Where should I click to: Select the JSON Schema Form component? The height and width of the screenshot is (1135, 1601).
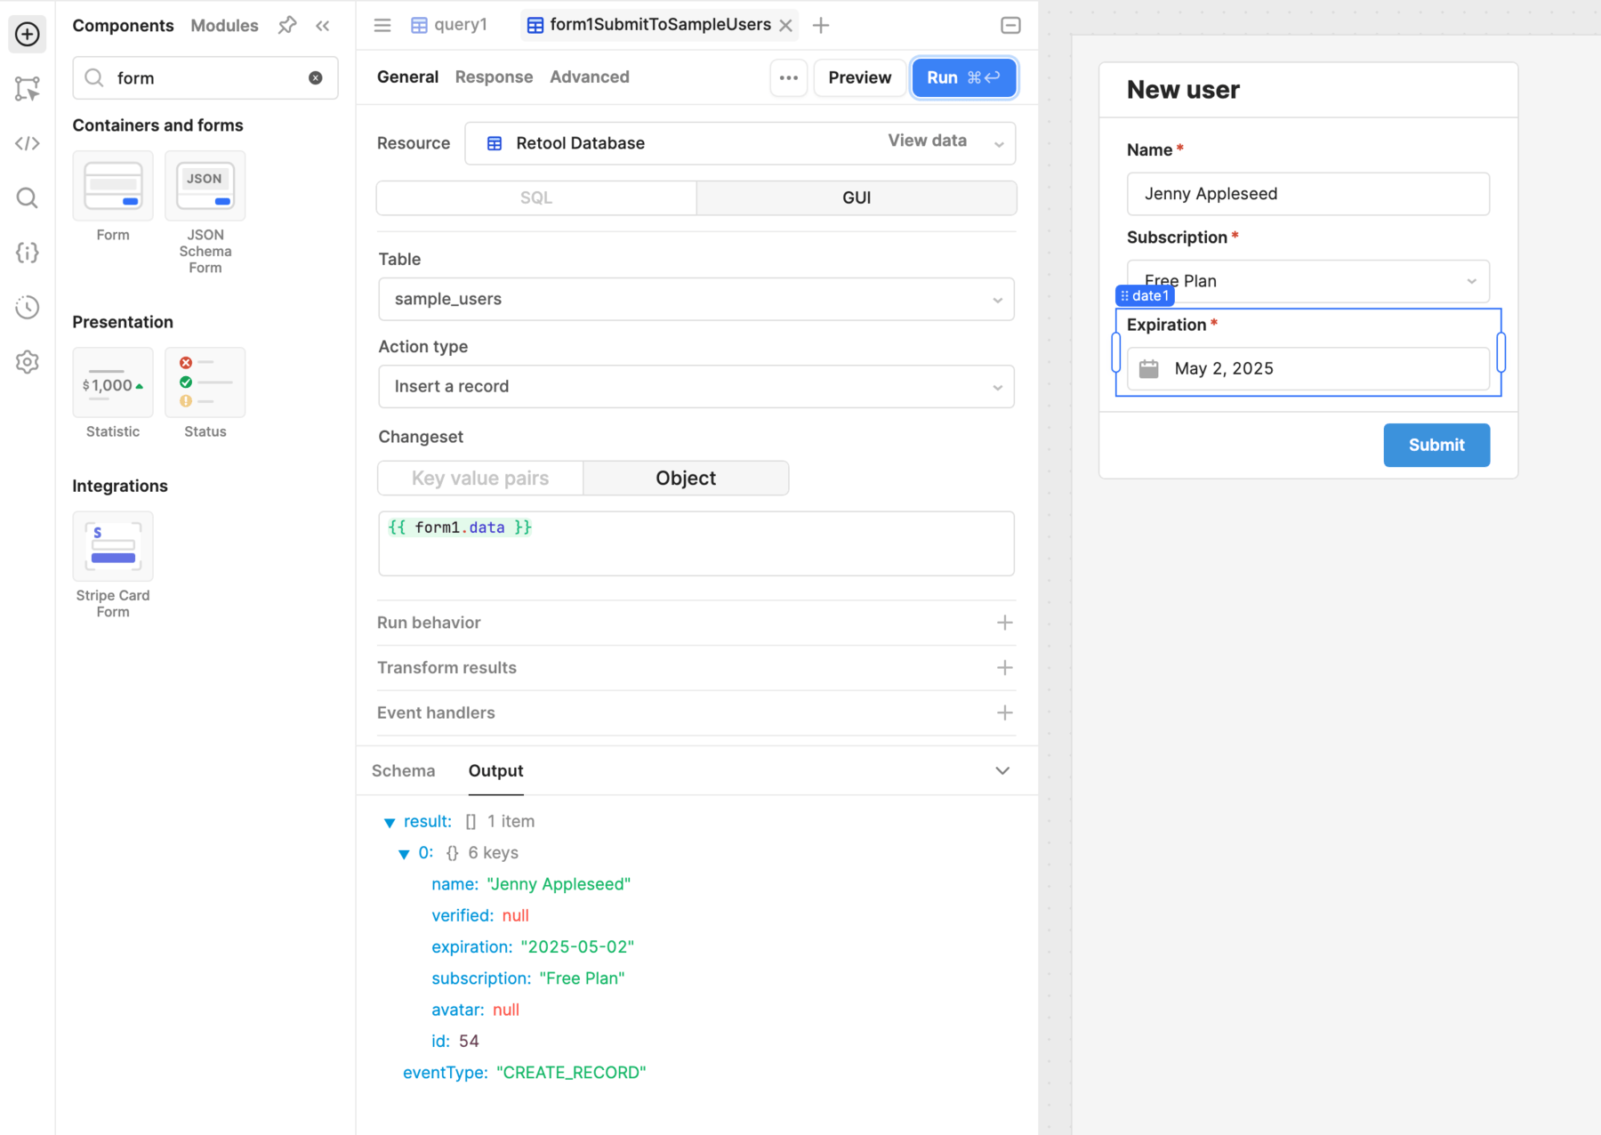(x=205, y=186)
